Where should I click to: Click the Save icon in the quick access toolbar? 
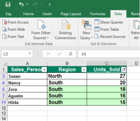coord(8,5)
